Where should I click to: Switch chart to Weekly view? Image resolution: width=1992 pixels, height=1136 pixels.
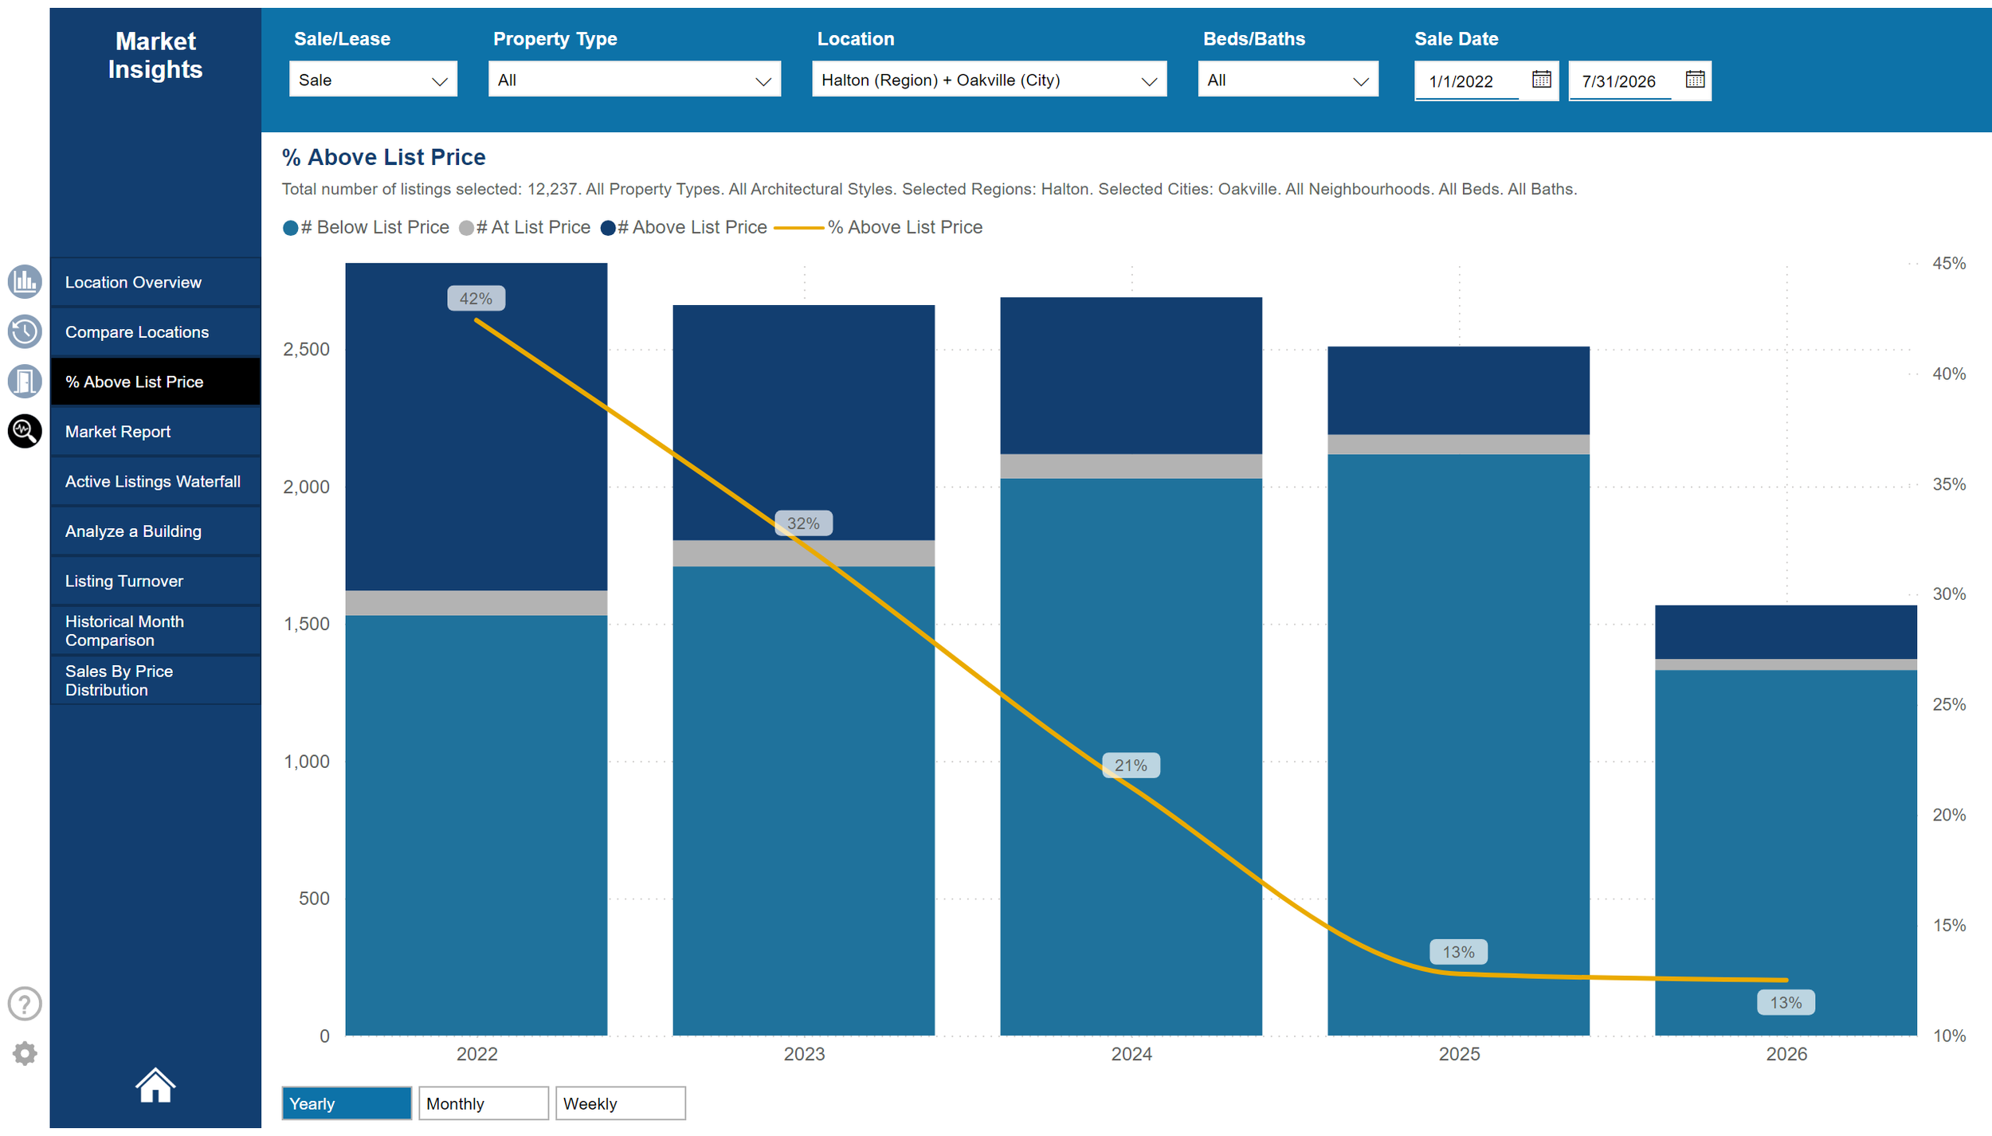pyautogui.click(x=621, y=1103)
